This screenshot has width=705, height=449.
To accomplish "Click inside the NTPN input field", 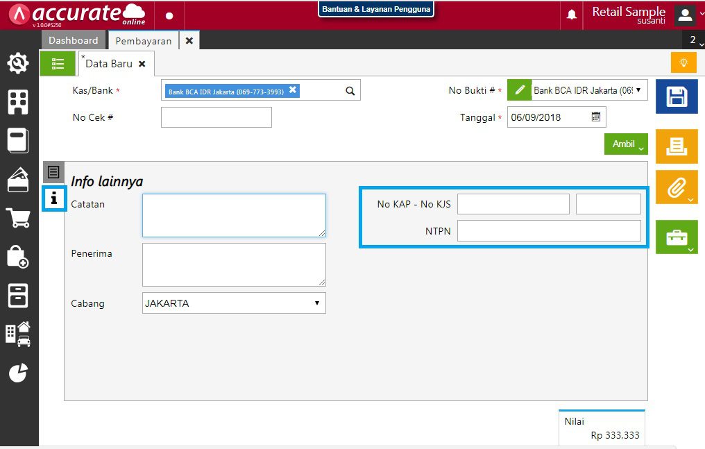I will (550, 230).
